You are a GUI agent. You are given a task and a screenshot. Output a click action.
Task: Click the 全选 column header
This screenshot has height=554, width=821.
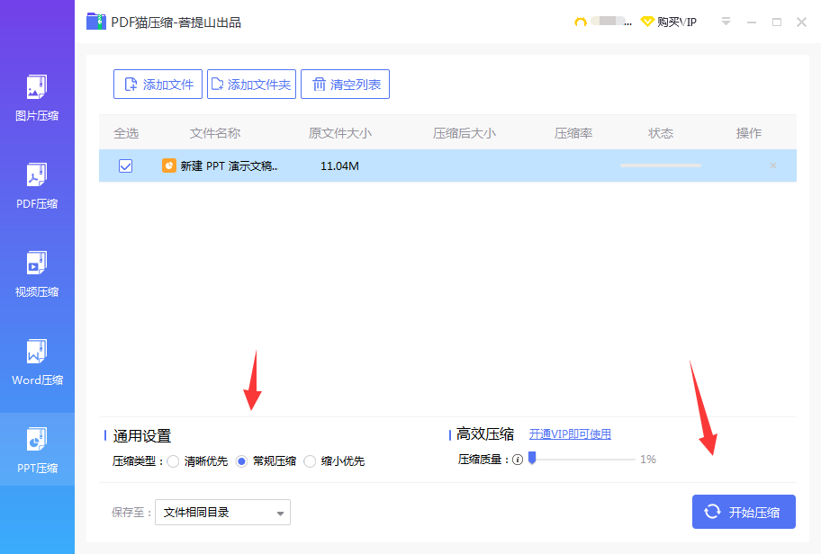click(x=126, y=133)
